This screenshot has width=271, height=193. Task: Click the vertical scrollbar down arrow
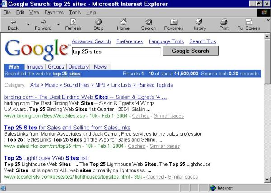click(x=266, y=179)
